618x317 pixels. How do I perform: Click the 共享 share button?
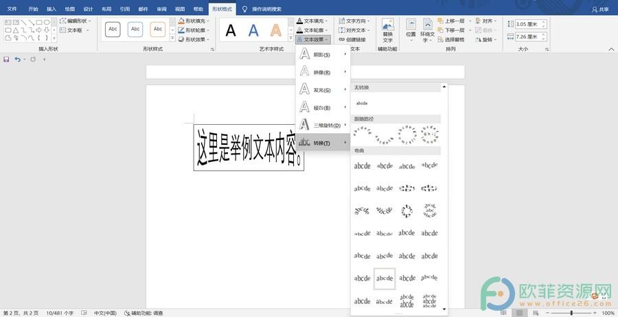(600, 10)
